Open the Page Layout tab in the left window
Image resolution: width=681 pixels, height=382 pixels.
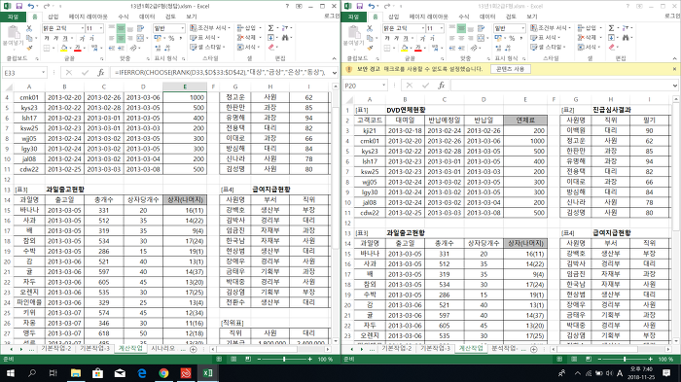coord(89,17)
